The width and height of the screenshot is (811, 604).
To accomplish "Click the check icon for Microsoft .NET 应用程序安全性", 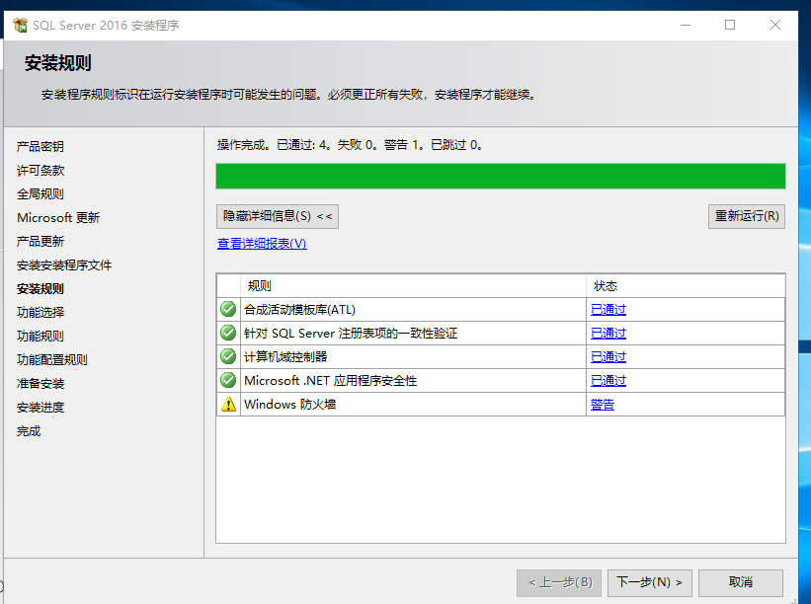I will (x=228, y=380).
